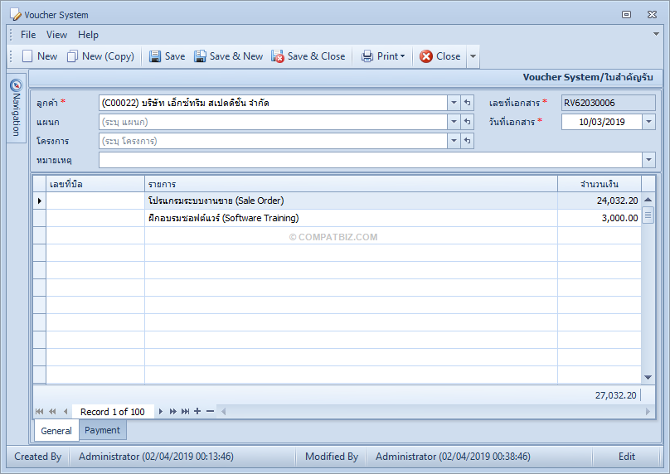Click the window restore button
670x474 pixels.
tap(626, 15)
